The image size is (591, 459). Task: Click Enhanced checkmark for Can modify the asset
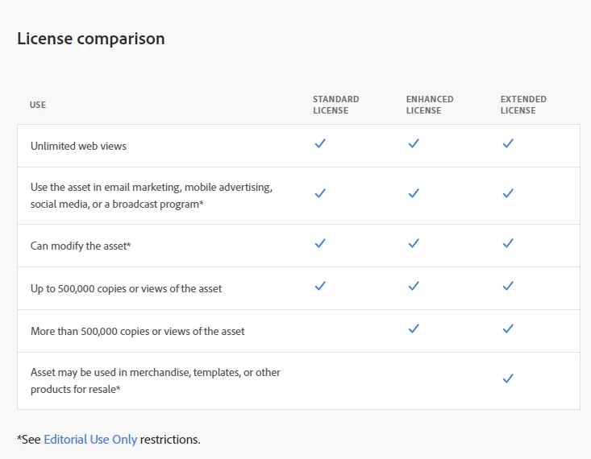[414, 243]
